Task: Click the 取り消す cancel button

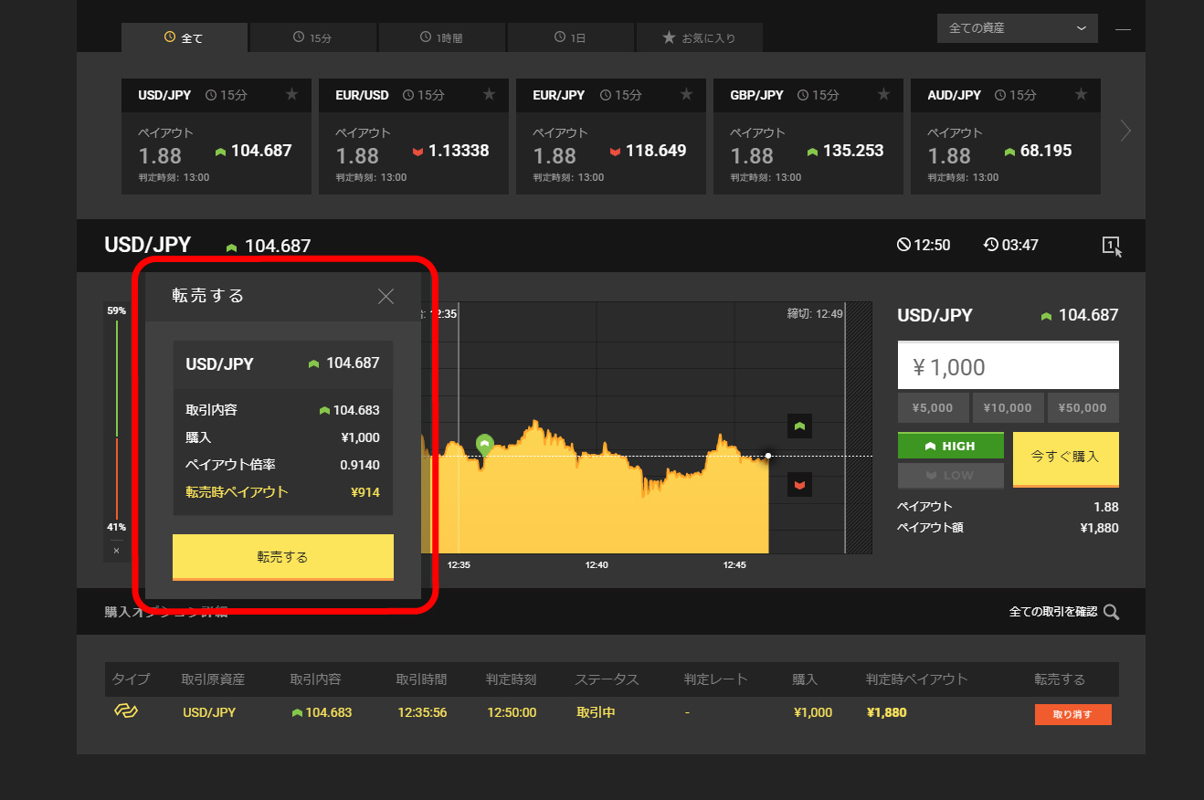Action: click(x=1073, y=714)
